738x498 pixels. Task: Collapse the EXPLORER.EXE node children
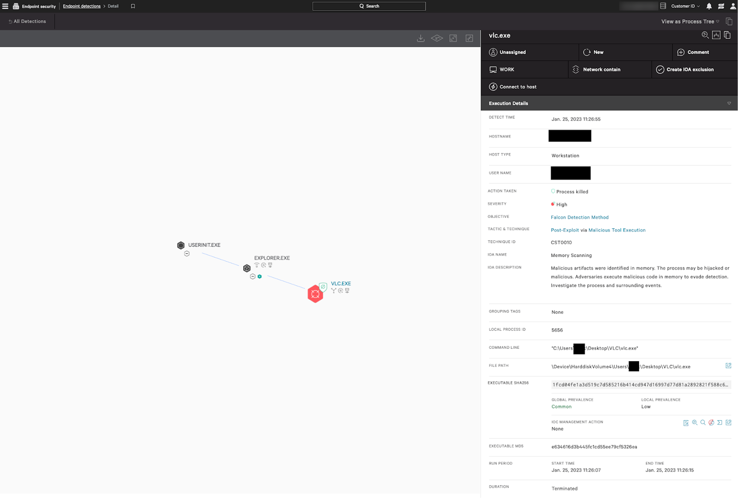253,277
